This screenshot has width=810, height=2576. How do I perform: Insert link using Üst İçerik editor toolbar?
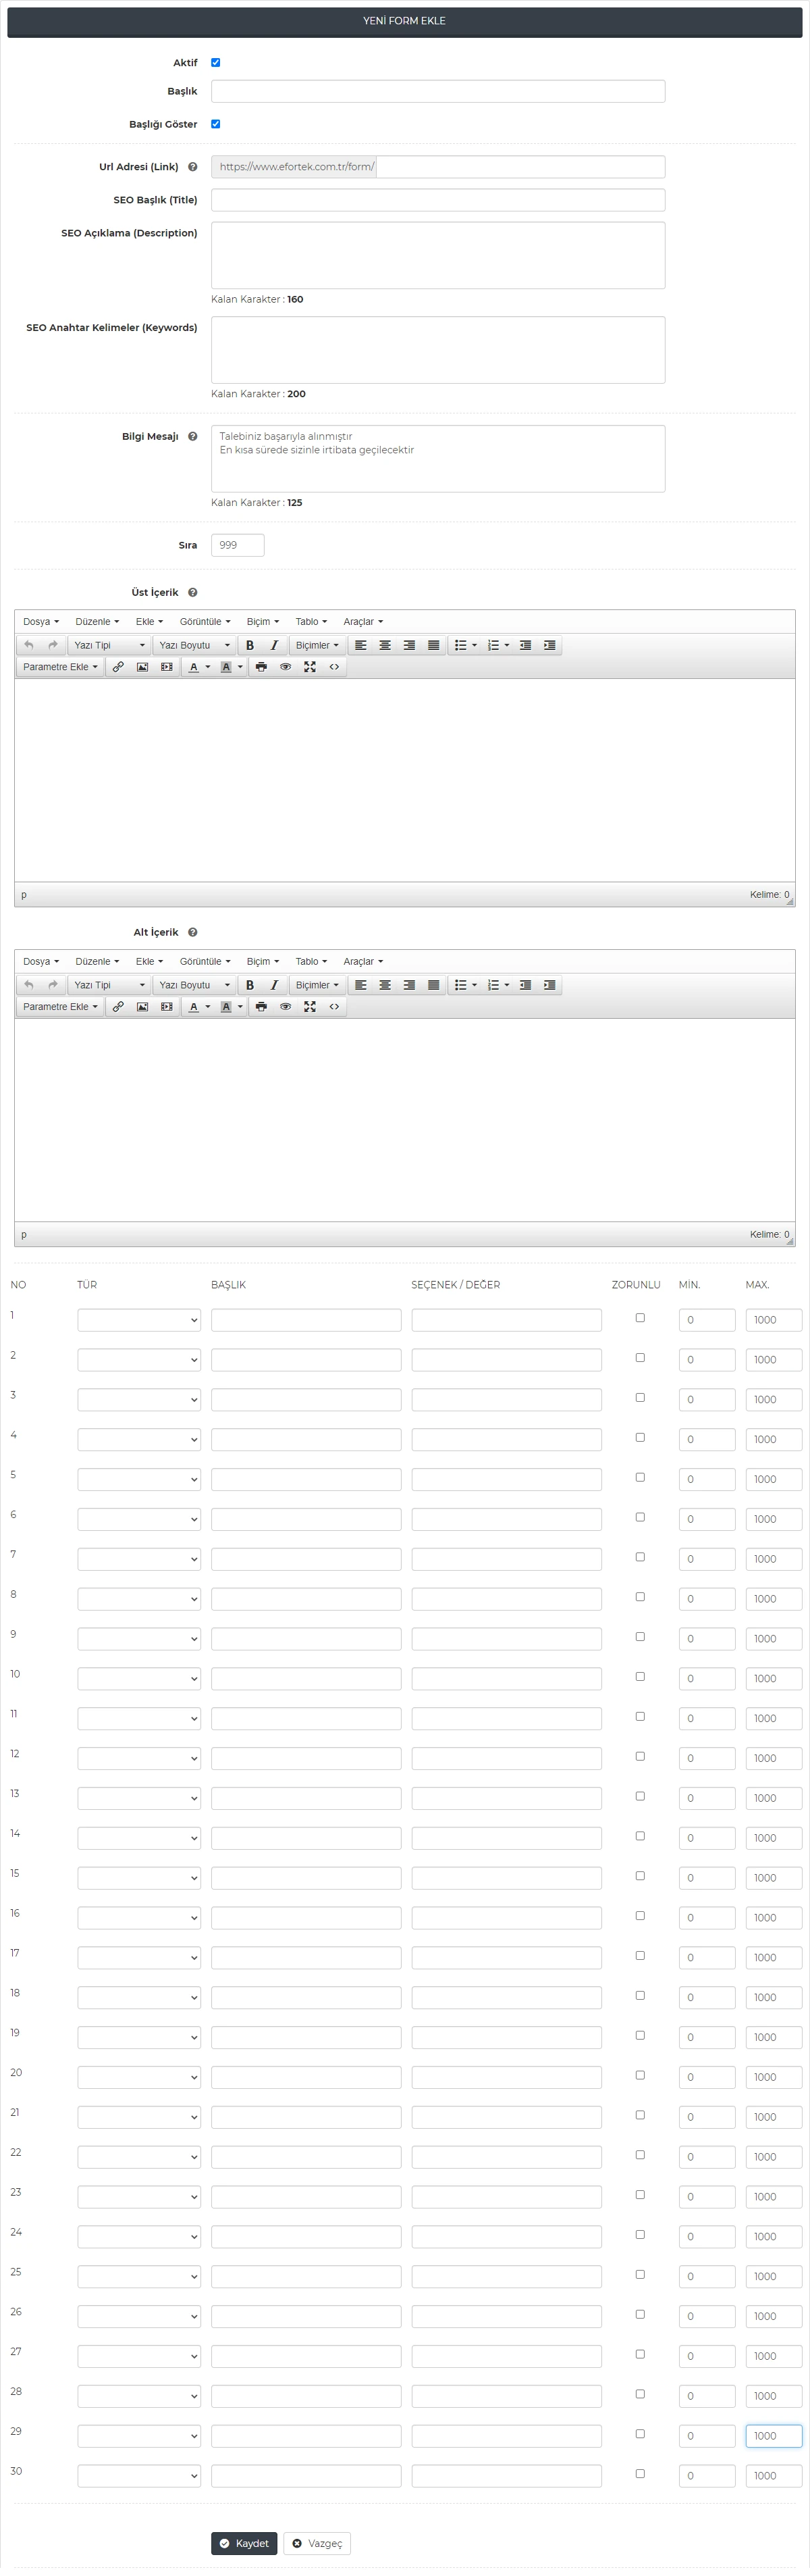[118, 667]
